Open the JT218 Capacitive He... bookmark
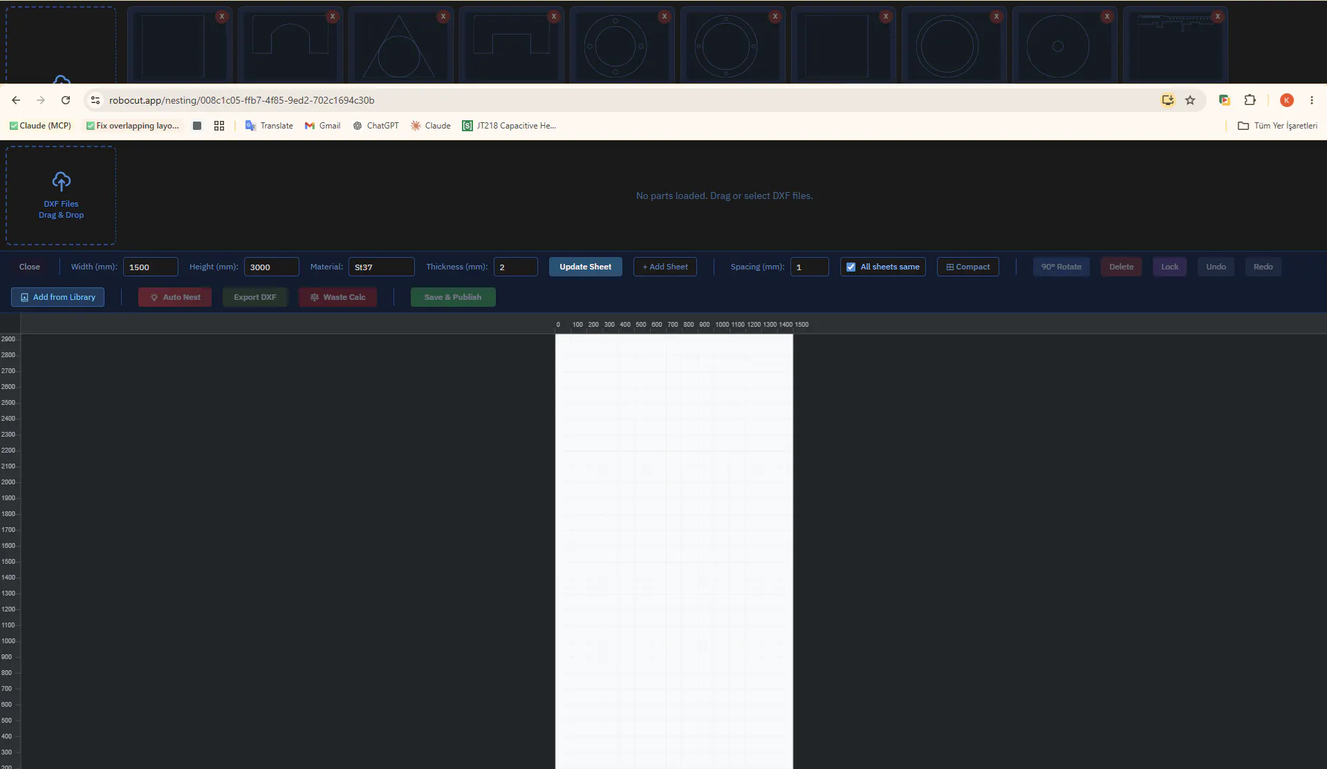The image size is (1327, 769). point(509,126)
